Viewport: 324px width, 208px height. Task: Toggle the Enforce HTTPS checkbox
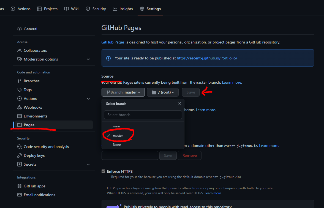(103, 171)
